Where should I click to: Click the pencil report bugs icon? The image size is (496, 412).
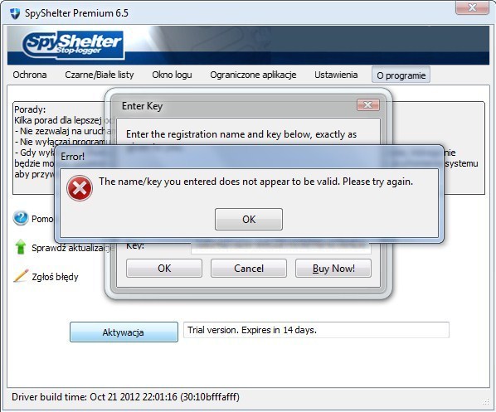(x=21, y=276)
